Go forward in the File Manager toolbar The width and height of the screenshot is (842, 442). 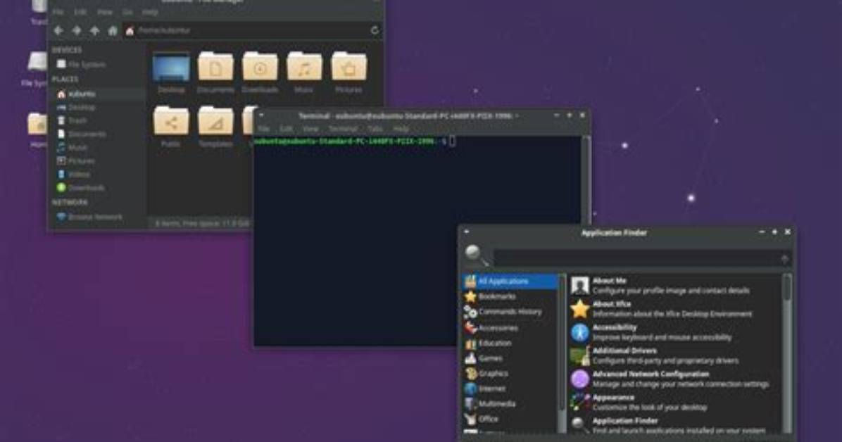tap(77, 30)
